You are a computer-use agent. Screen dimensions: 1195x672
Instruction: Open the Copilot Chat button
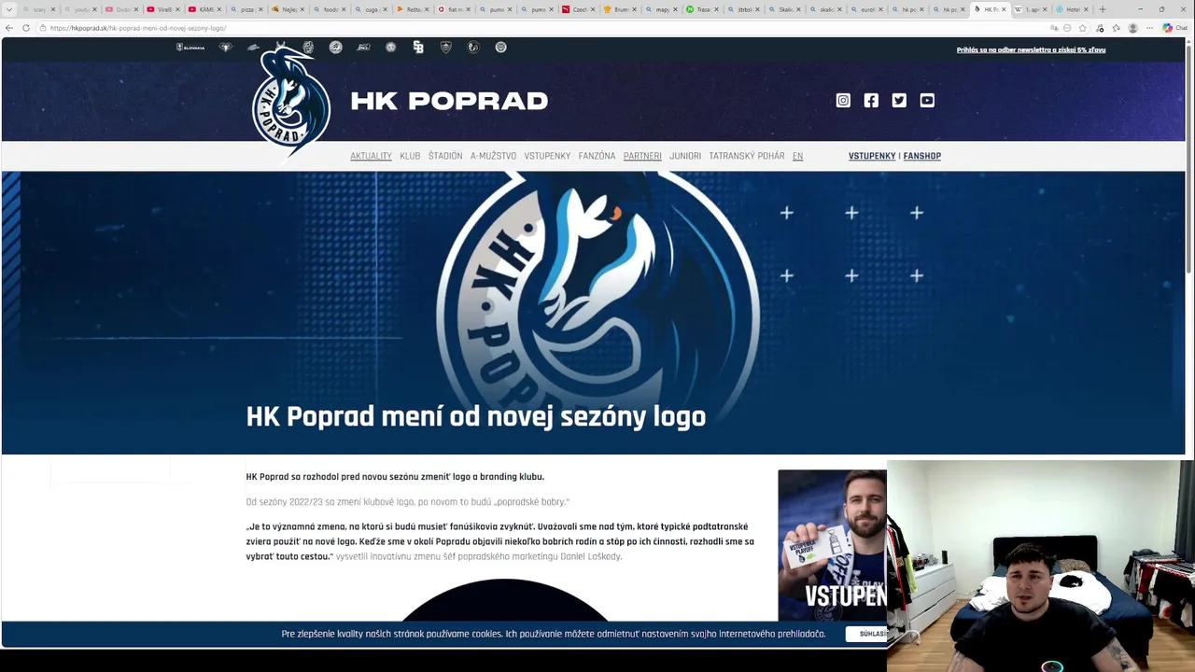(x=1174, y=28)
